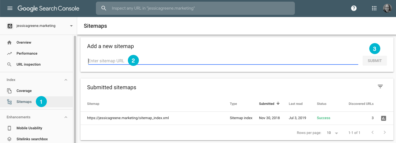Click the Status column header
The height and width of the screenshot is (143, 396).
(322, 104)
